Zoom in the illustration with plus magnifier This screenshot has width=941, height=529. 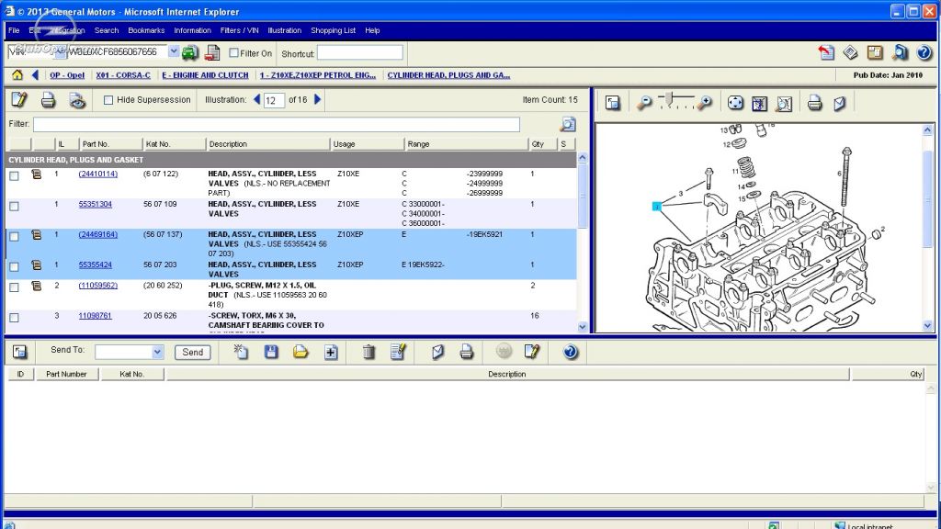point(705,103)
